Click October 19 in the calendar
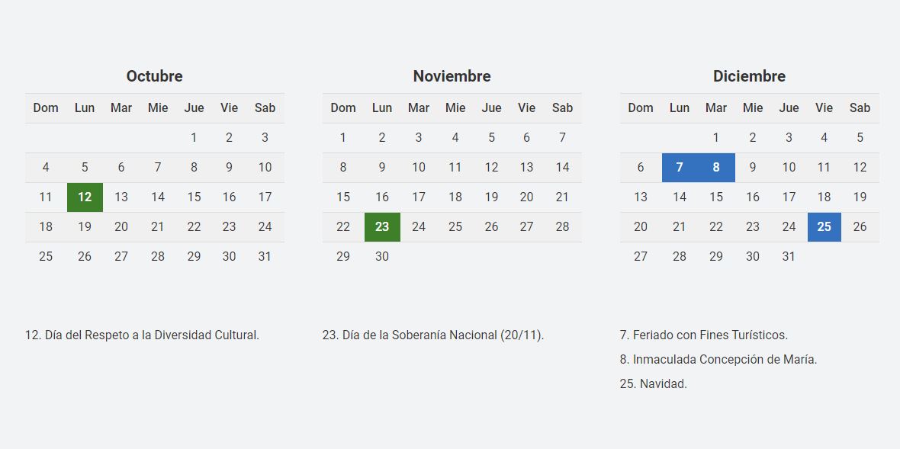The image size is (900, 449). (x=85, y=227)
